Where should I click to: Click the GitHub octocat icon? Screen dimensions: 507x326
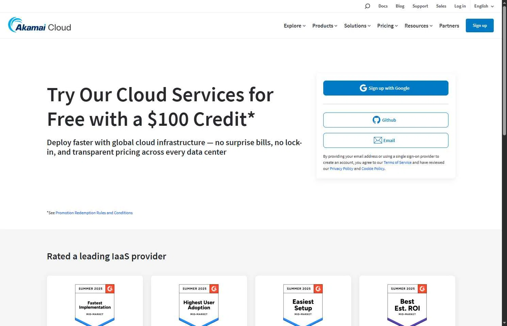(x=376, y=120)
